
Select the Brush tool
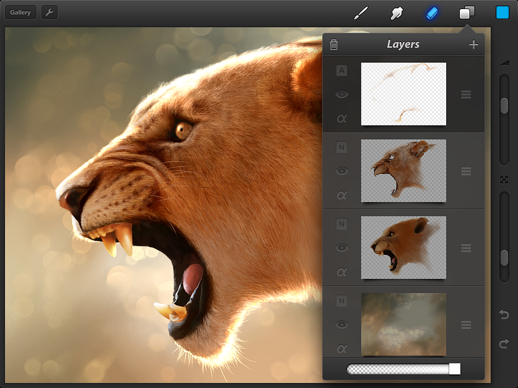coord(361,13)
